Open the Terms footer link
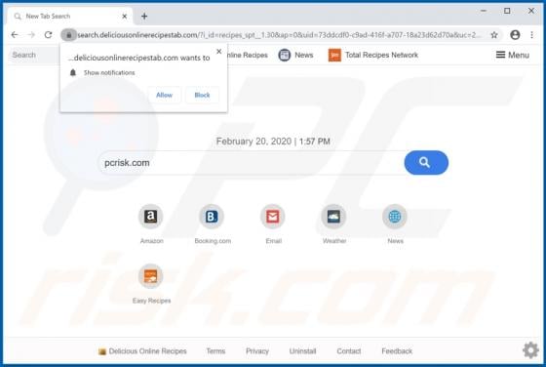The width and height of the screenshot is (546, 367). (x=215, y=351)
